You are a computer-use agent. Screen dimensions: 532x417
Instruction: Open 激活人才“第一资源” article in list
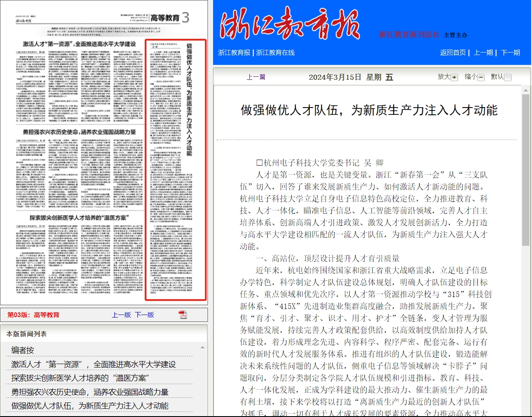(94, 365)
